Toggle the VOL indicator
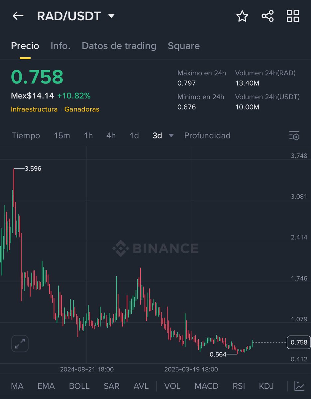Image resolution: width=311 pixels, height=399 pixels. (x=172, y=386)
